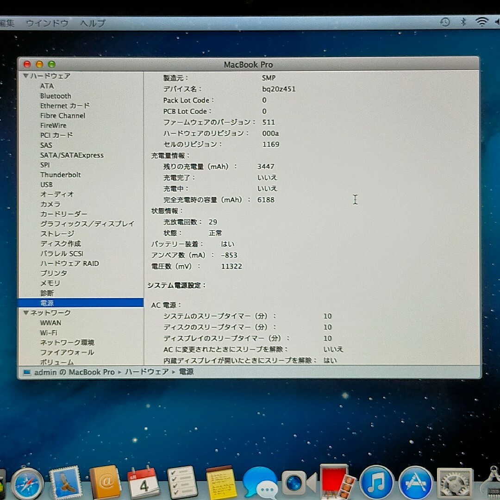The width and height of the screenshot is (500, 500).
Task: Open the ウインドウ menu
Action: [47, 23]
